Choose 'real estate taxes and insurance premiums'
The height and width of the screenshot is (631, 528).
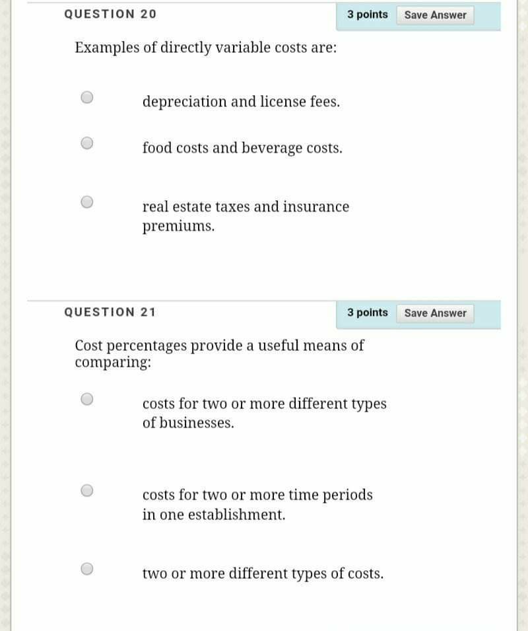[86, 201]
